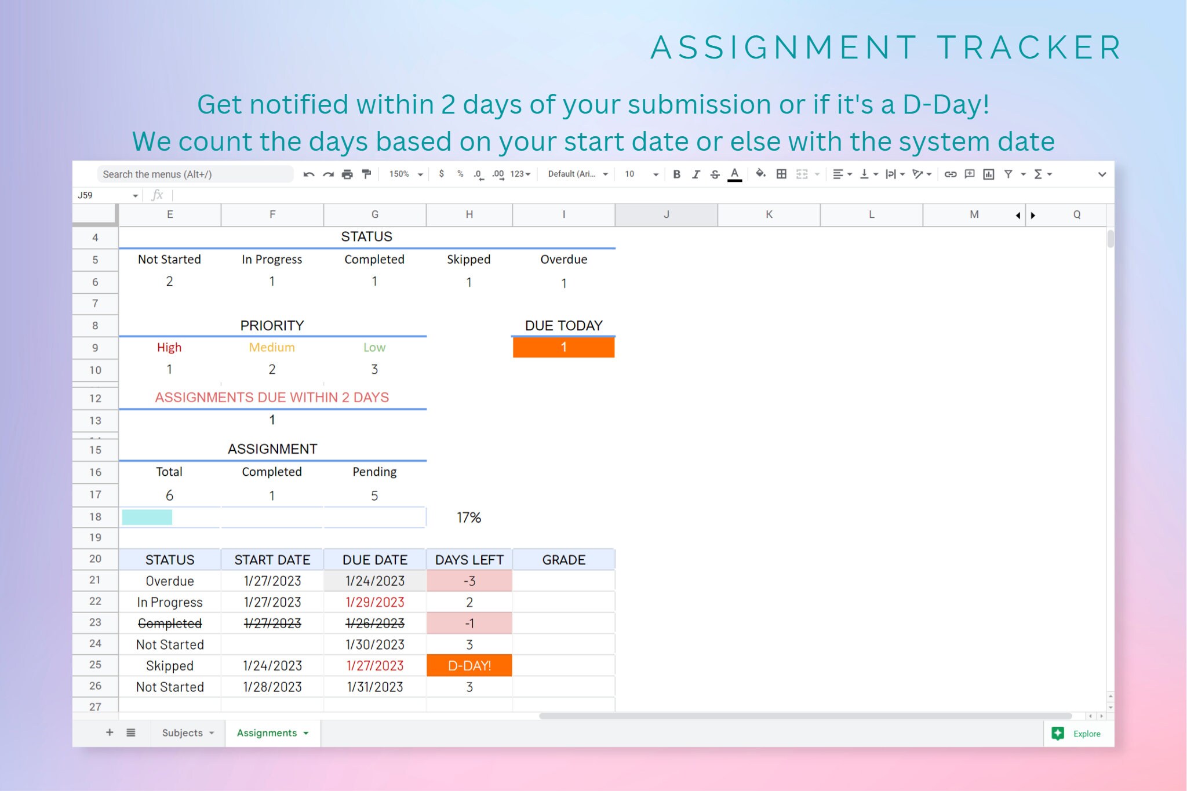The height and width of the screenshot is (791, 1187).
Task: Open the Assignments sheet tab menu
Action: tap(307, 733)
